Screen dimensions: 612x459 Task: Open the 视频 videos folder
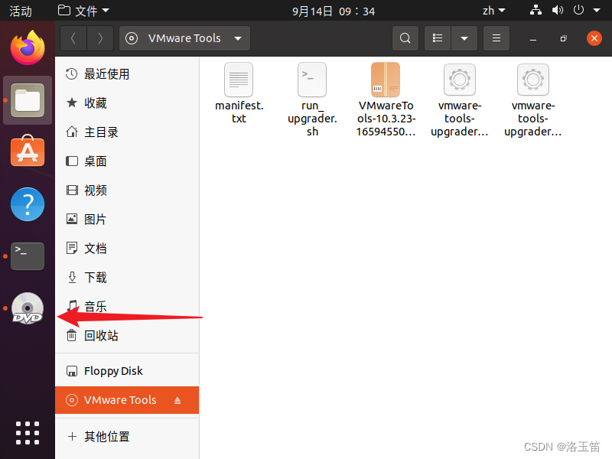click(x=127, y=190)
